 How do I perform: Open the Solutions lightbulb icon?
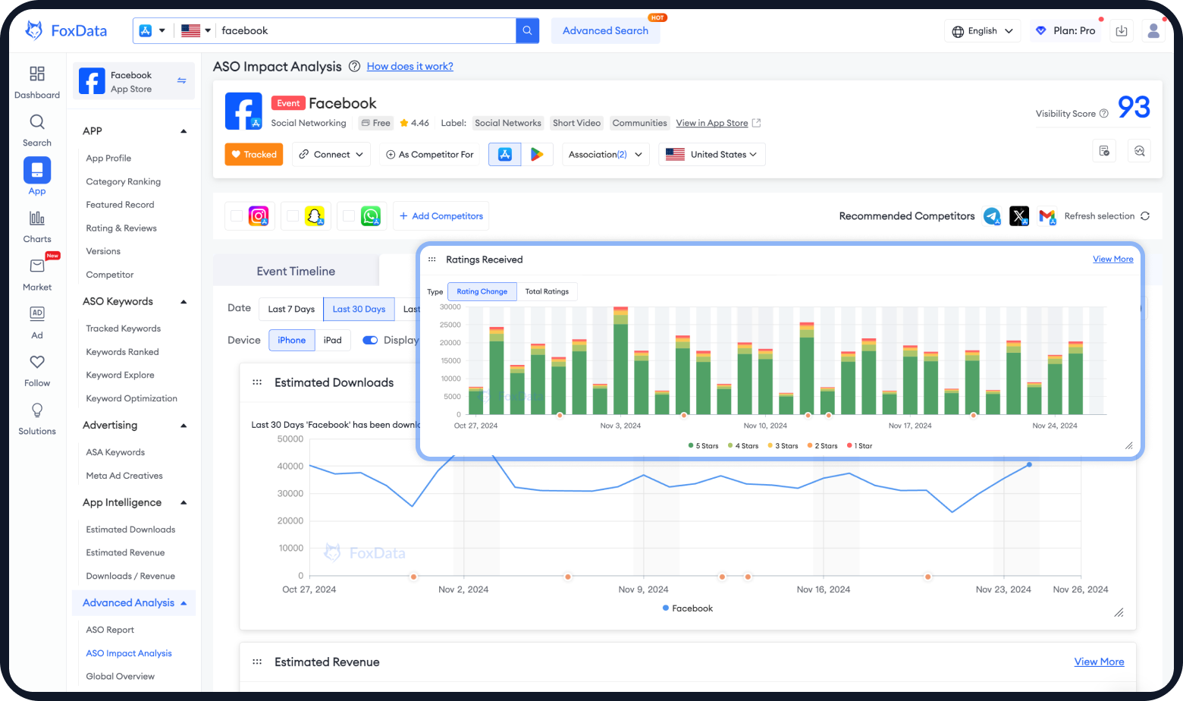(36, 410)
